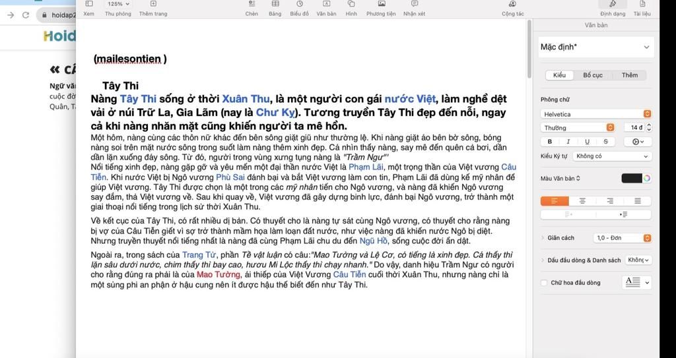Click the Thêm trang add page icon
The image size is (676, 358).
pyautogui.click(x=153, y=4)
